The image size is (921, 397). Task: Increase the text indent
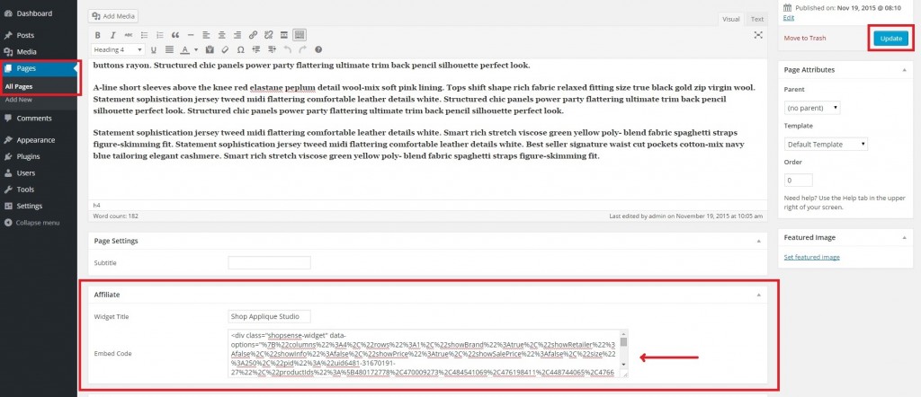pyautogui.click(x=272, y=49)
